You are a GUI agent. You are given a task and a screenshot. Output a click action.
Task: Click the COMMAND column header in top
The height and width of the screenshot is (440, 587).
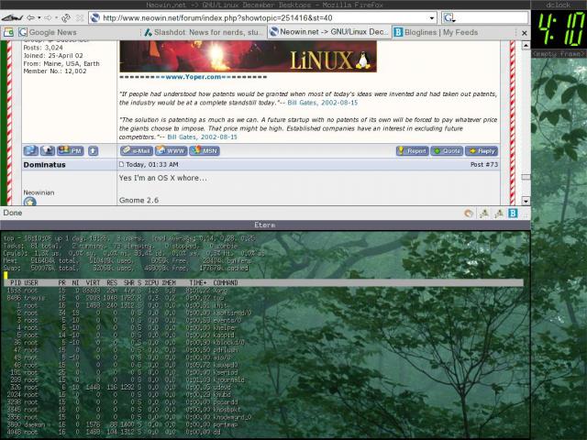click(x=226, y=282)
